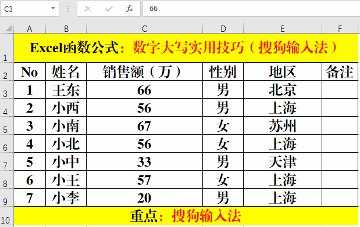360x227 pixels.
Task: Select the cell with name '小北'
Action: [66, 143]
